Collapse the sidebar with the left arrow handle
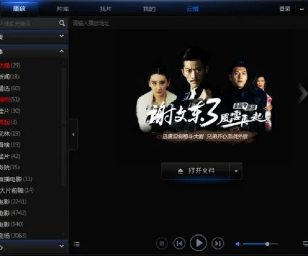Screen dimensions: 308x256 [73, 134]
